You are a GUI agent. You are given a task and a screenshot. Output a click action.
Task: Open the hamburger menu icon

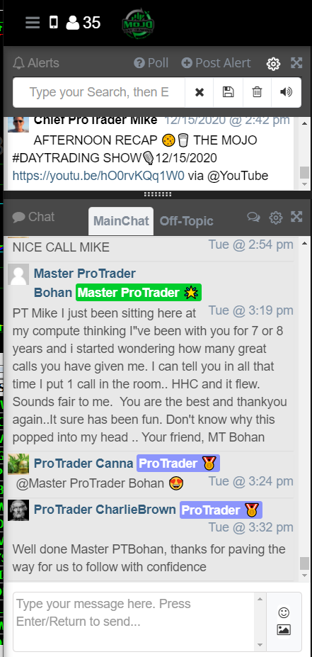pos(33,22)
